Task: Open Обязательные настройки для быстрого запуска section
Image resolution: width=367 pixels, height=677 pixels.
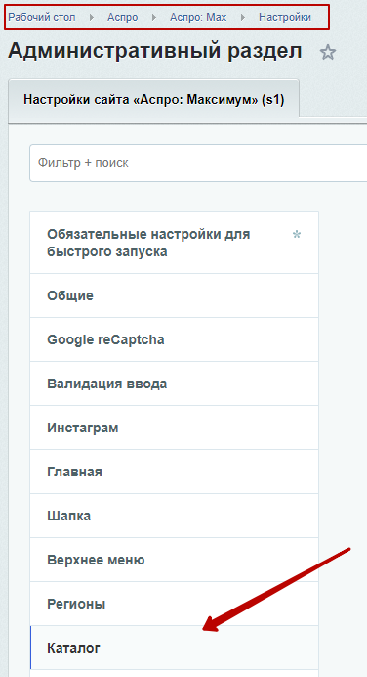Action: [x=174, y=243]
